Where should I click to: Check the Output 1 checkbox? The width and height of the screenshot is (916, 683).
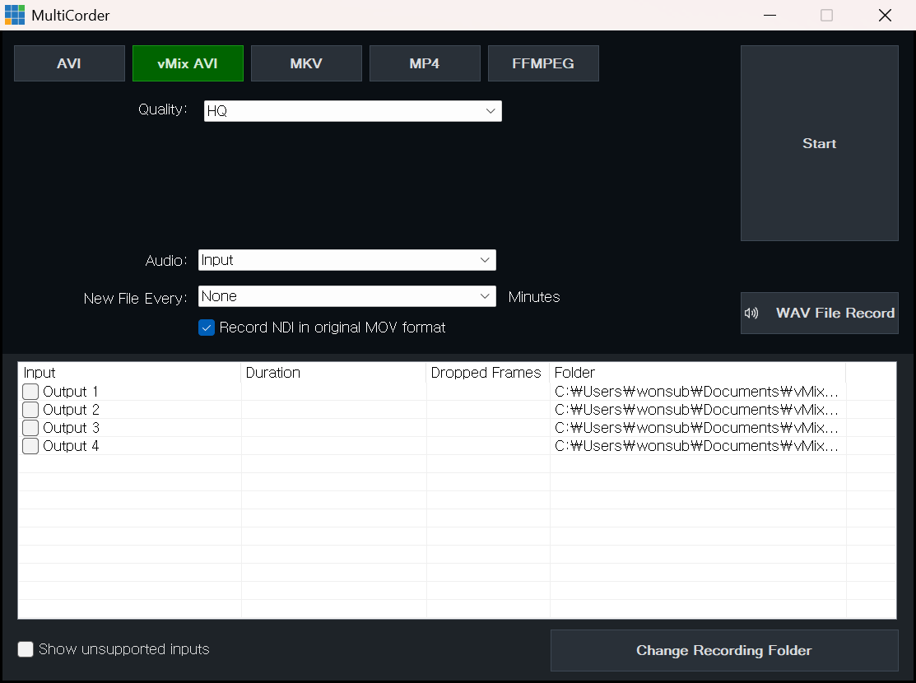tap(30, 392)
